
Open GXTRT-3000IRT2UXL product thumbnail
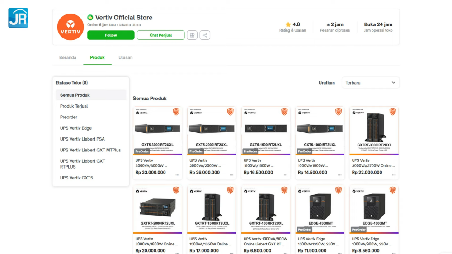[x=374, y=131]
